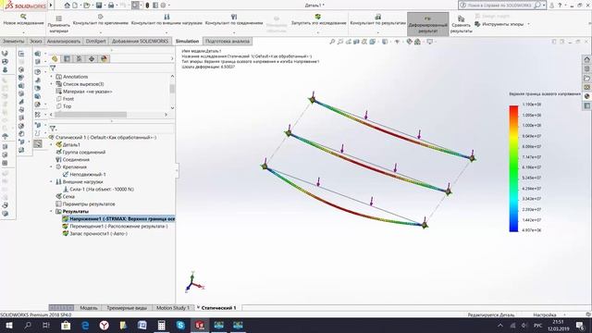Open Инструменты эпюры dropdown
The image size is (592, 333).
(x=528, y=24)
